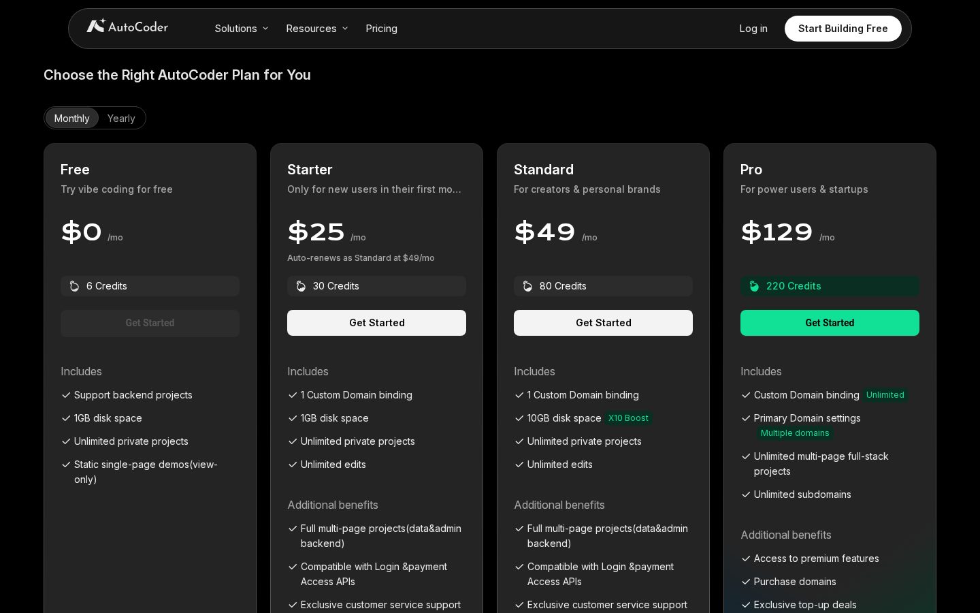The width and height of the screenshot is (980, 613).
Task: Click Log in
Action: pos(753,29)
